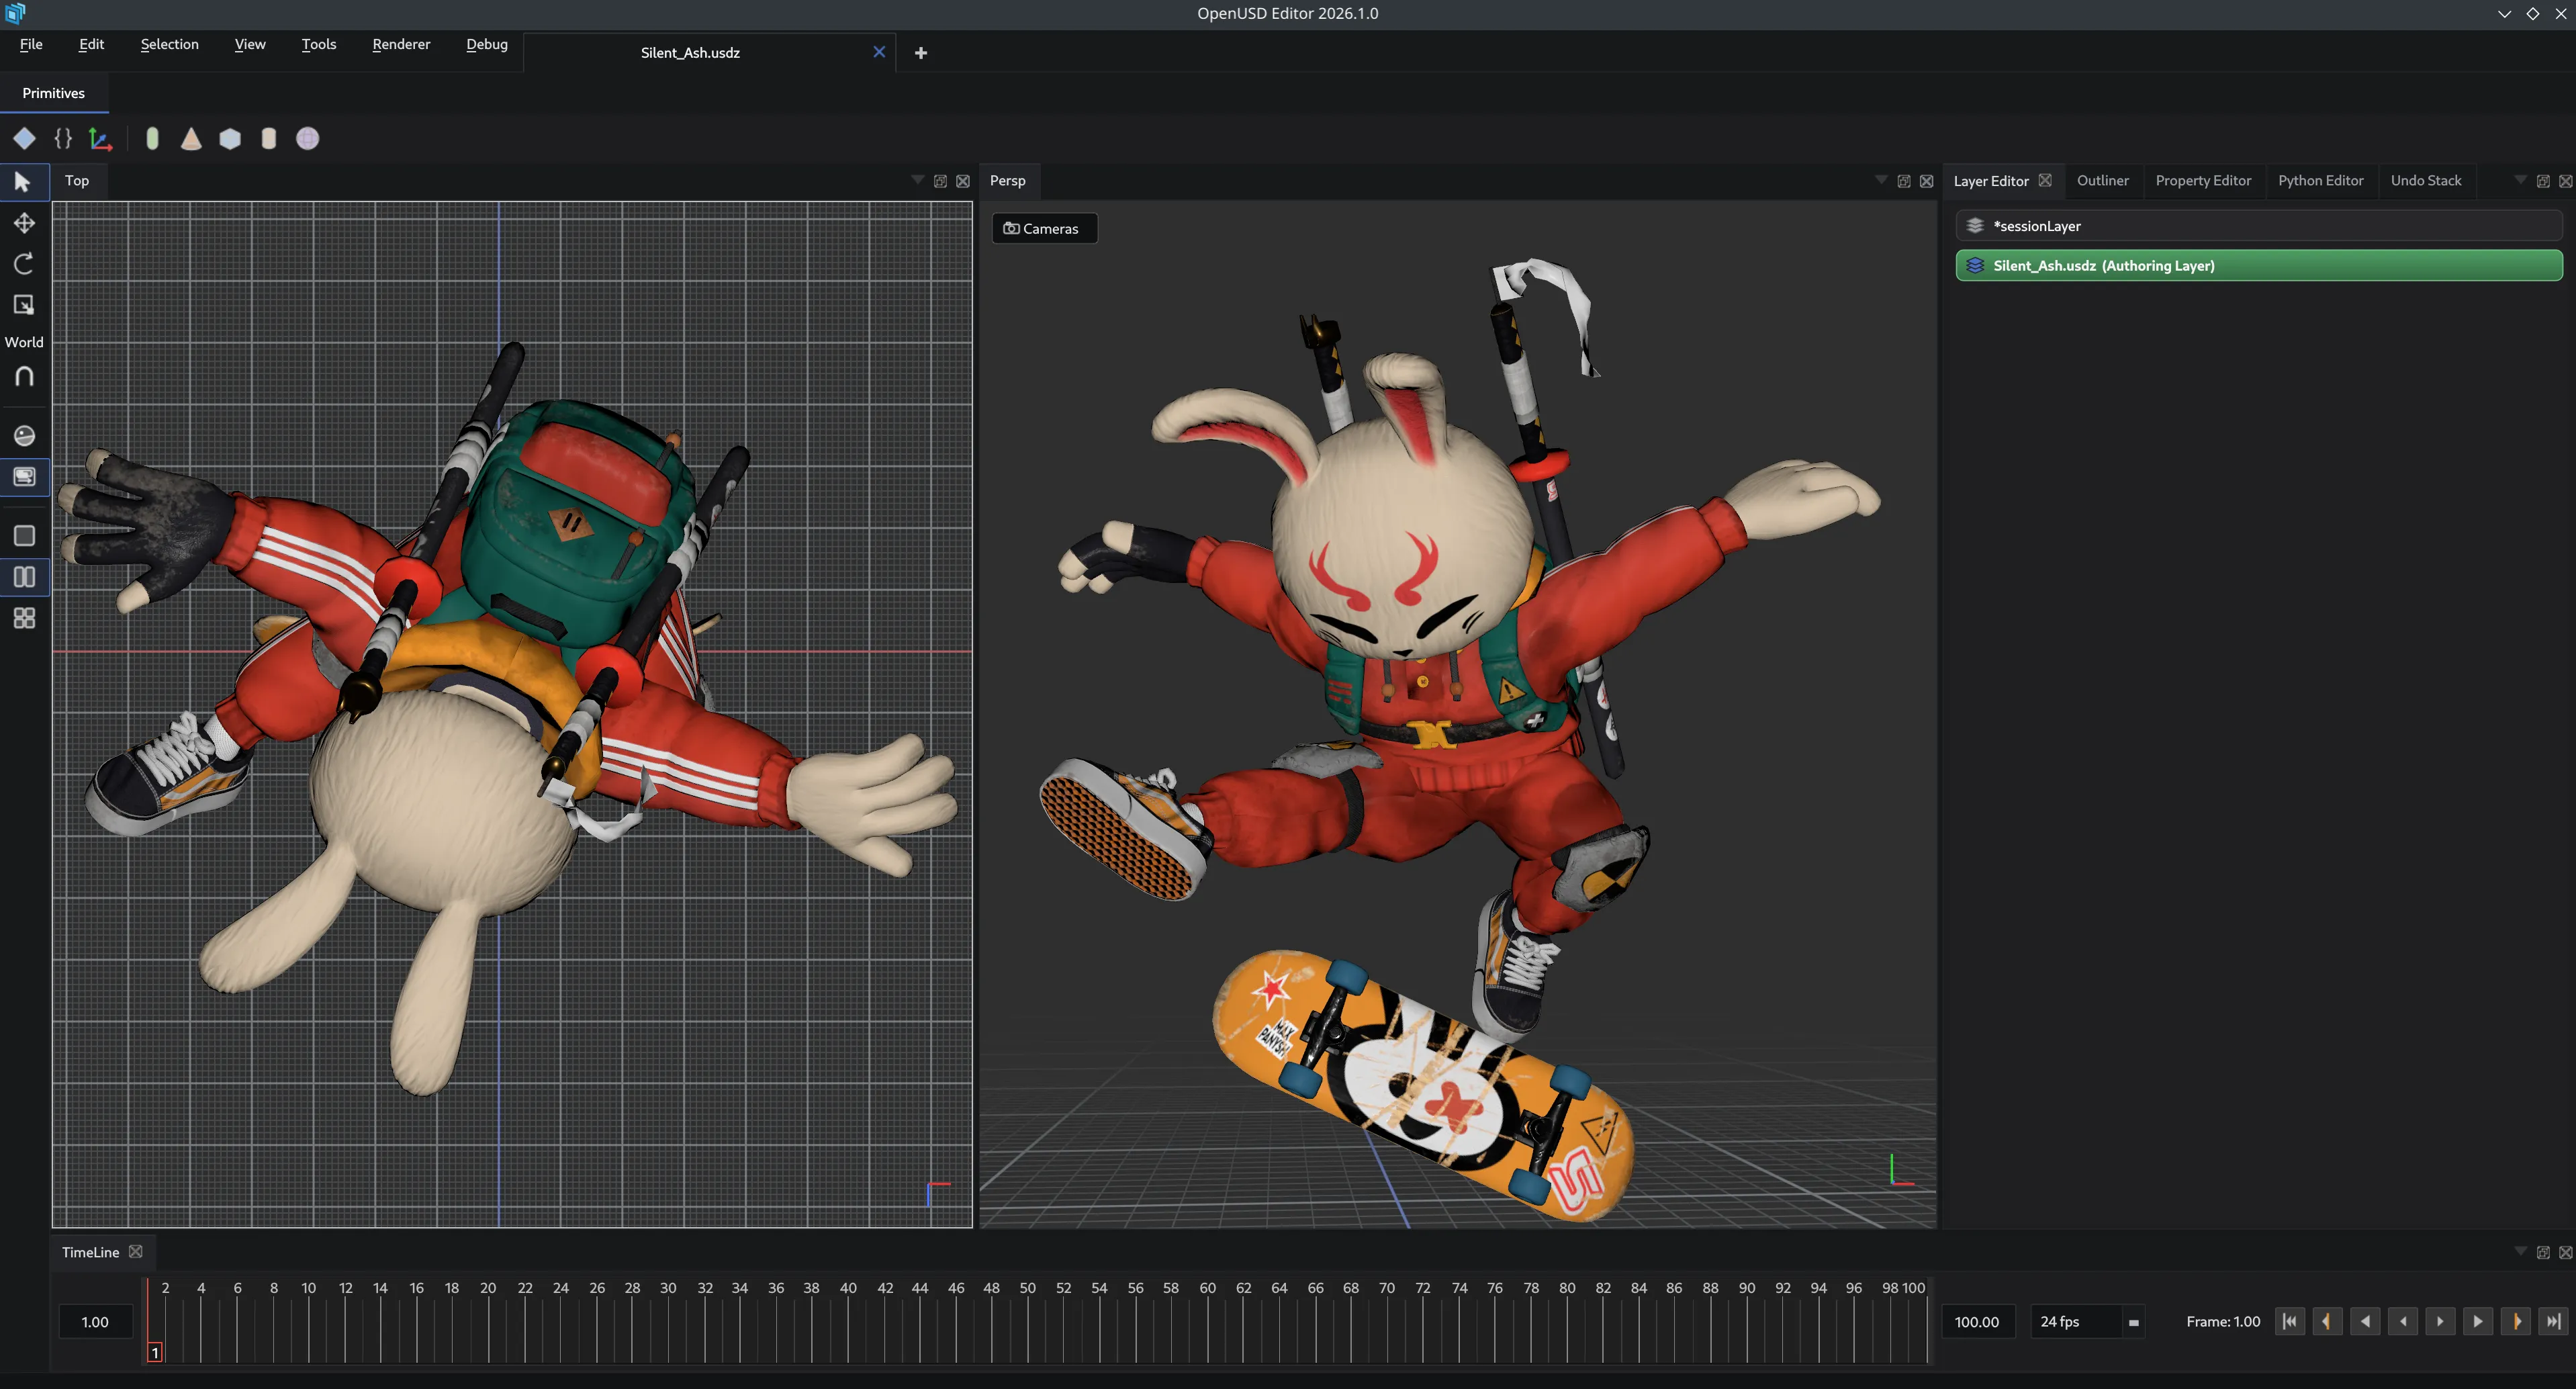
Task: Select the arrow Select tool
Action: click(x=24, y=182)
